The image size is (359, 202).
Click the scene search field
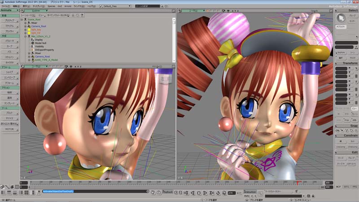coord(148,6)
